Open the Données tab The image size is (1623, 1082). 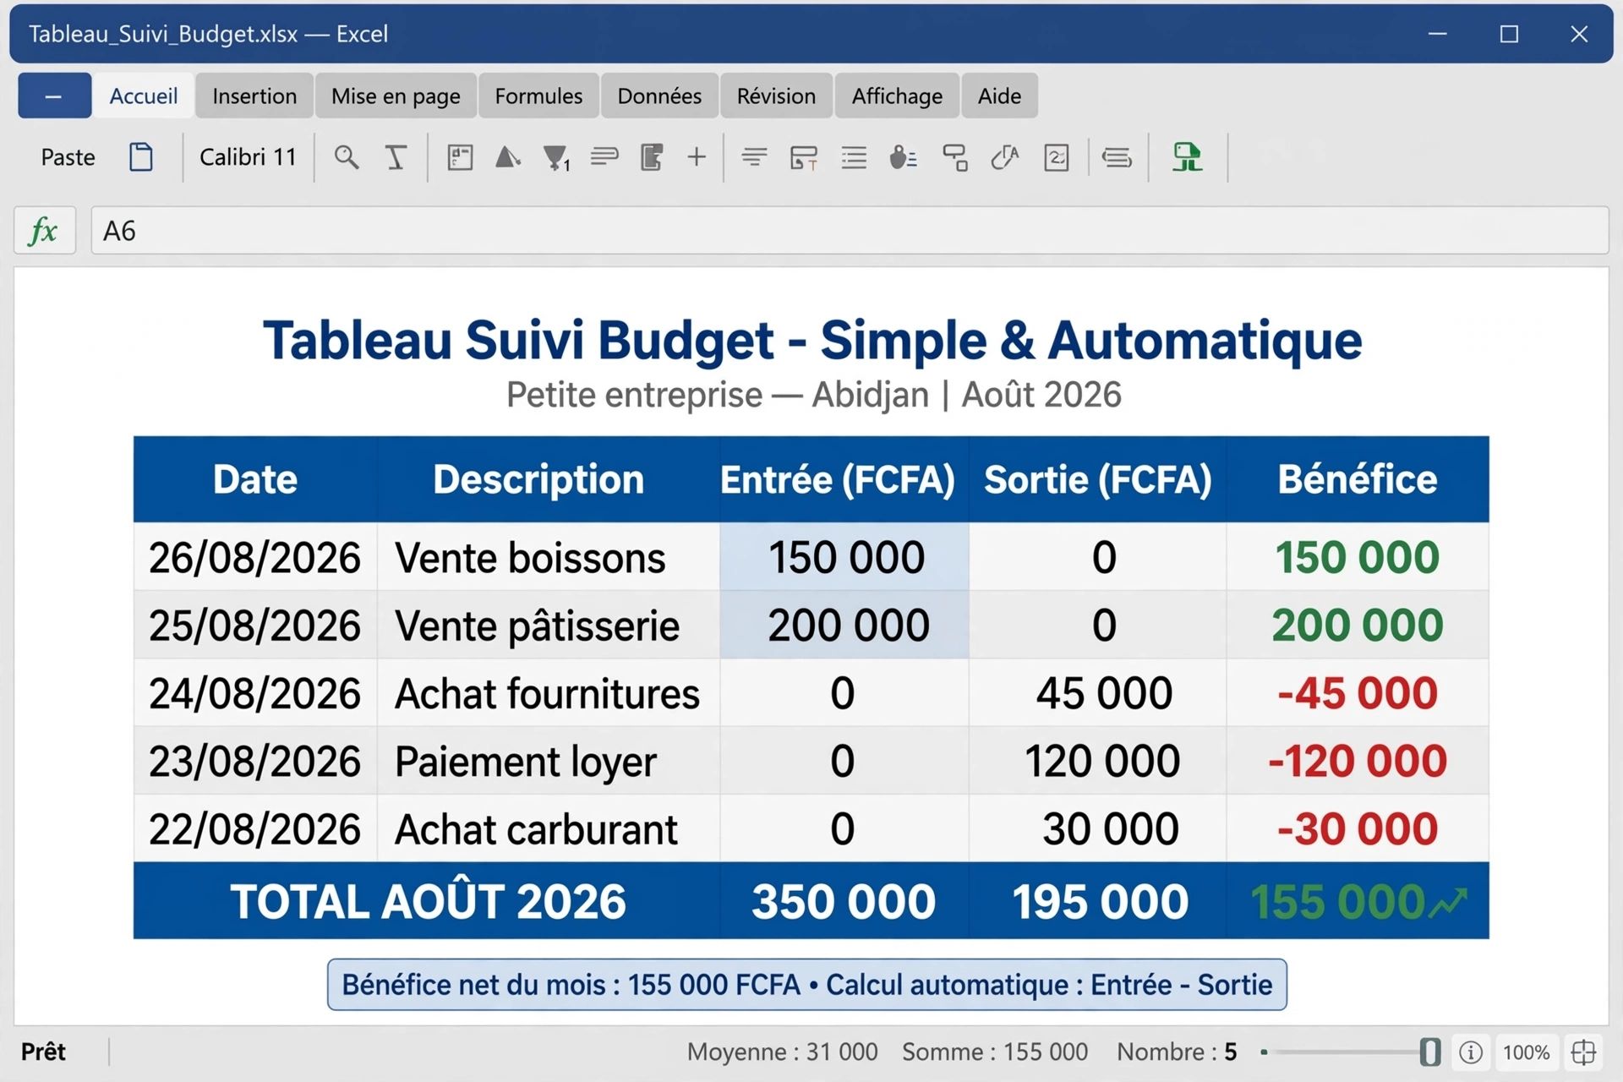pos(659,96)
